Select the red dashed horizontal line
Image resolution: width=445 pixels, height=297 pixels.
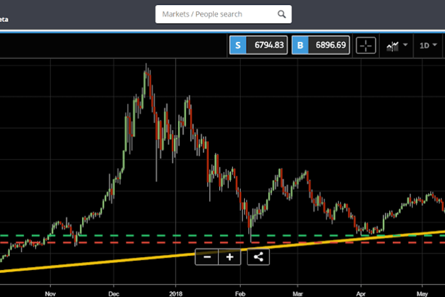tap(153, 242)
